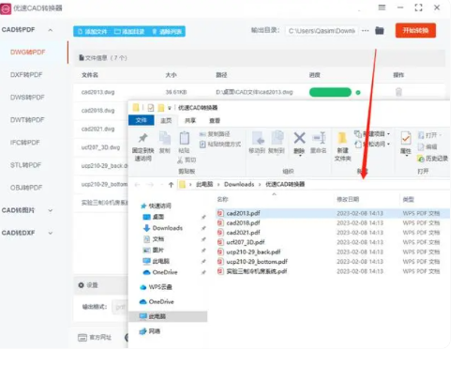Click Paste Shortcut in Explorer ribbon
Viewport: 464px width, 366px height.
coord(220,145)
